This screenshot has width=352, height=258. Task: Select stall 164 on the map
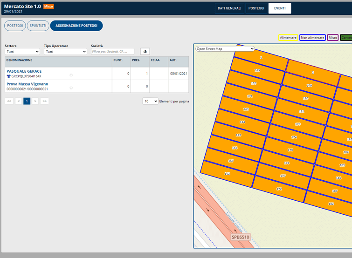click(x=242, y=122)
